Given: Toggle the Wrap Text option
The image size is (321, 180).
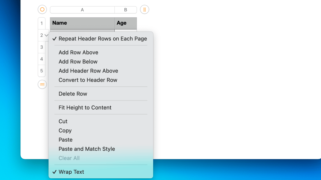Looking at the screenshot, I should [71, 172].
